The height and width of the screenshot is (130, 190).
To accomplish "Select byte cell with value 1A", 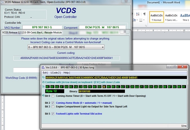I will pyautogui.click(x=76, y=87).
